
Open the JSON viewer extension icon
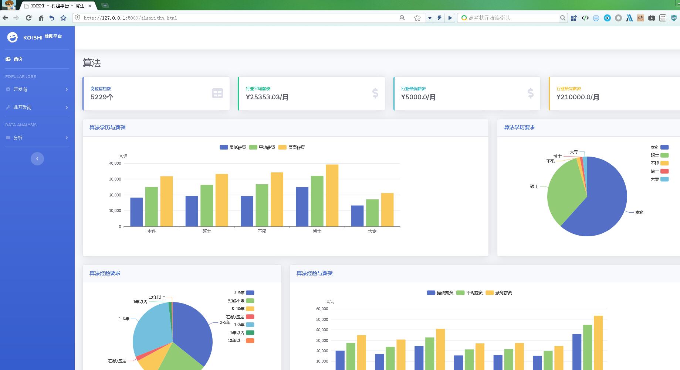point(663,18)
